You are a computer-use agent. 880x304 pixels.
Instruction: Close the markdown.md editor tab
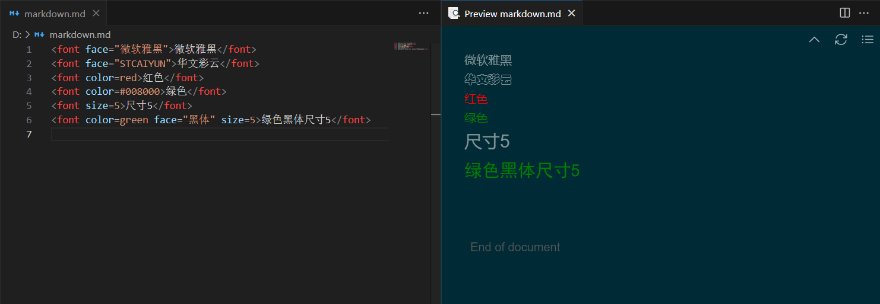(96, 13)
